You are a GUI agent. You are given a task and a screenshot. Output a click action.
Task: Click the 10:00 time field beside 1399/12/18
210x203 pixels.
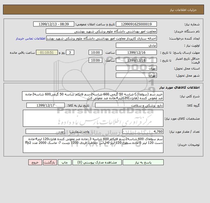(x=95, y=60)
